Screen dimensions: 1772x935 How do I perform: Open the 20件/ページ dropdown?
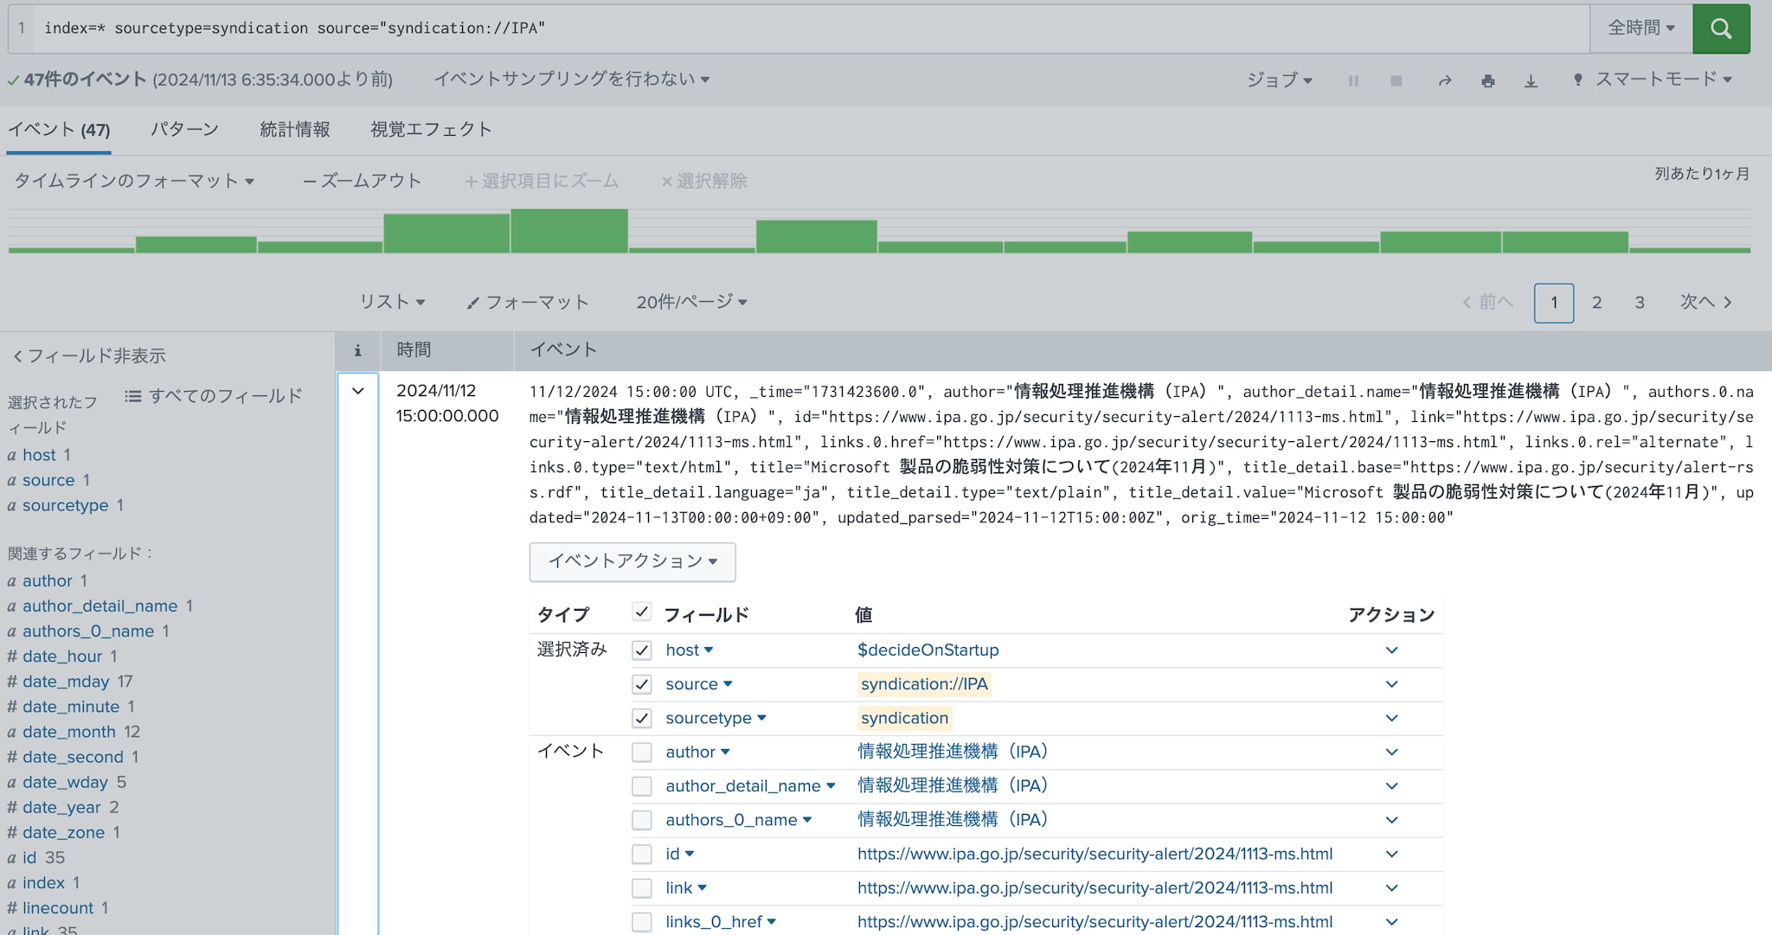coord(691,302)
